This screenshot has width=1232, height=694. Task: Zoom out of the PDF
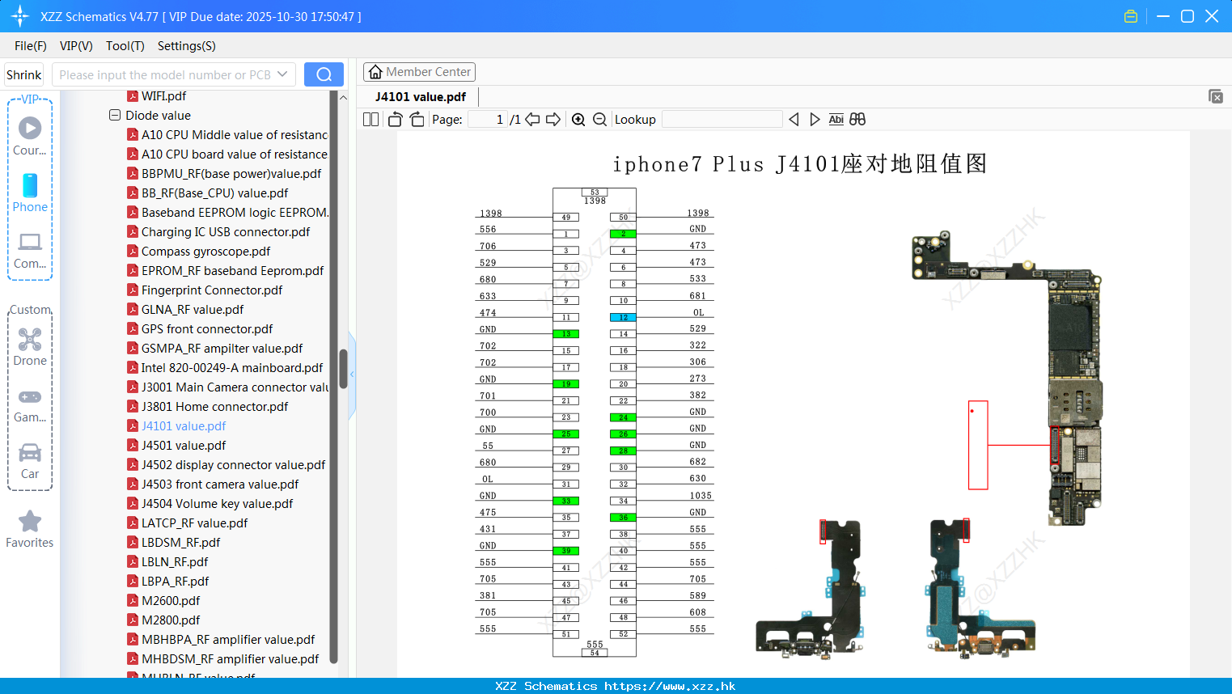tap(599, 119)
